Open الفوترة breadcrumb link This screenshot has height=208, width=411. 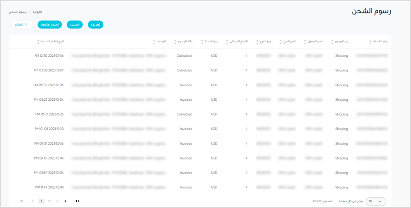point(37,12)
